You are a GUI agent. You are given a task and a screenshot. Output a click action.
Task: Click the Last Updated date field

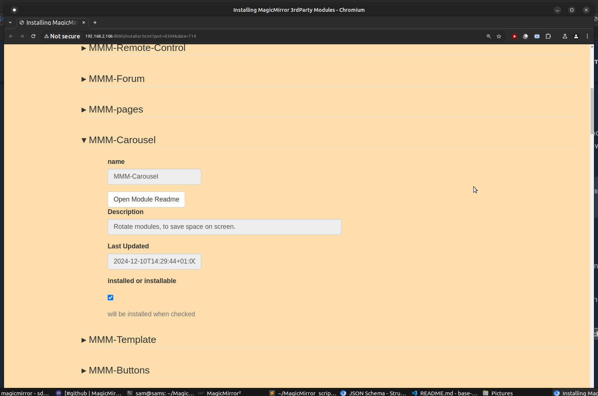click(154, 261)
